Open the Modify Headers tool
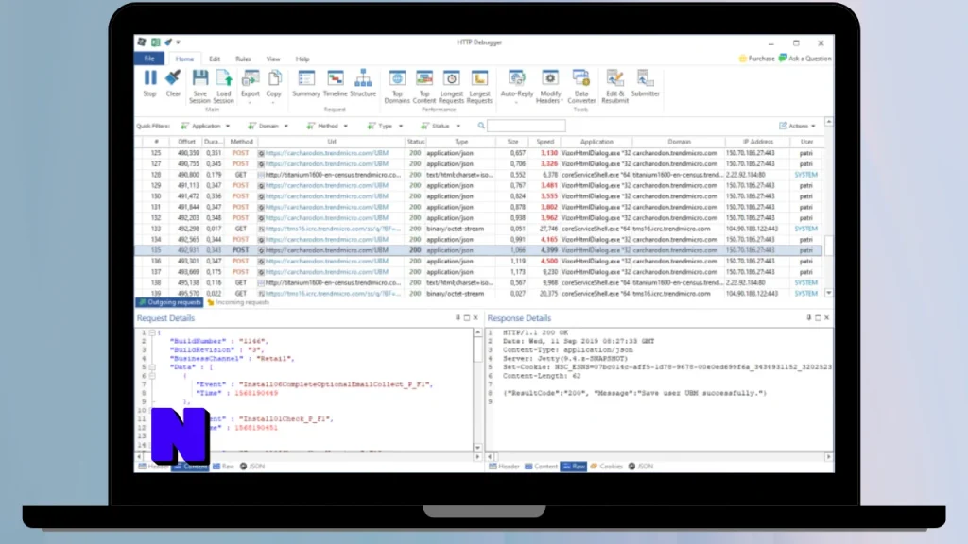Screen dimensions: 968x544 (x=549, y=86)
